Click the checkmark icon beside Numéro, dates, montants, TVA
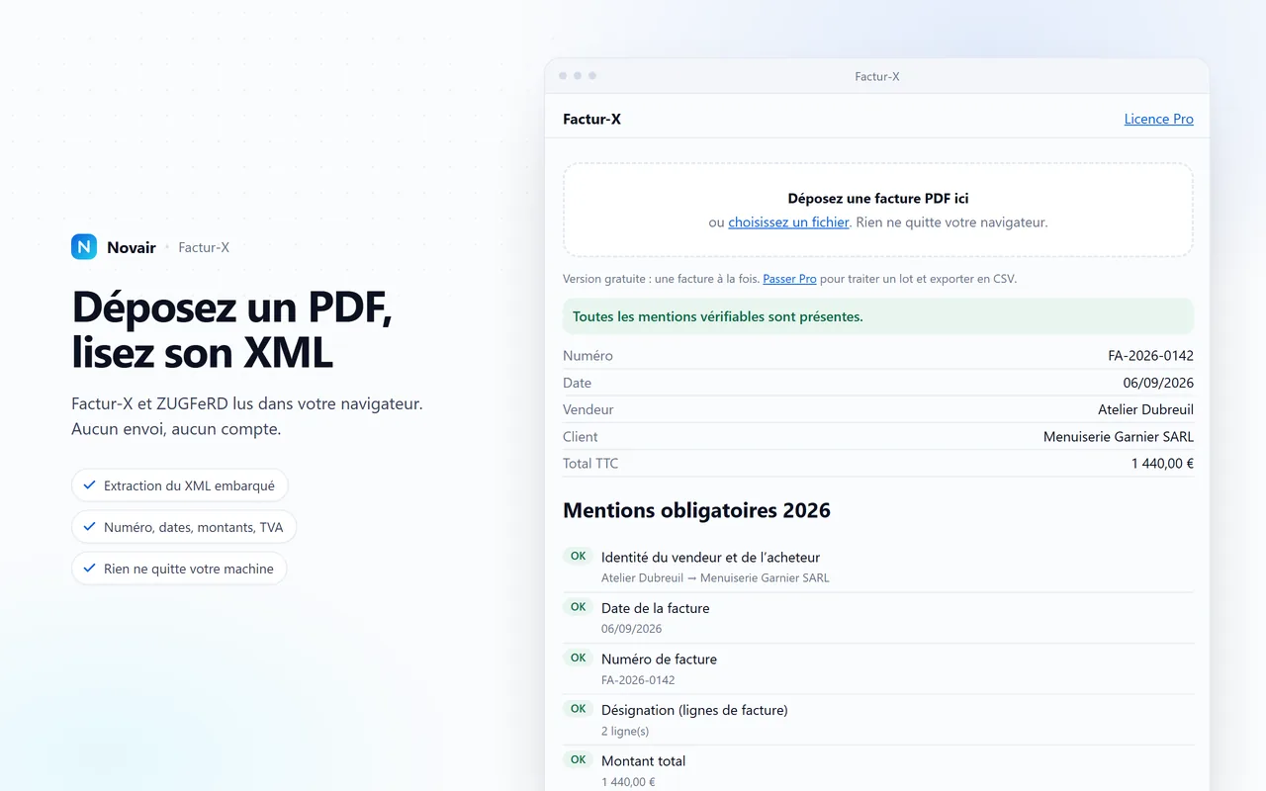 (90, 527)
